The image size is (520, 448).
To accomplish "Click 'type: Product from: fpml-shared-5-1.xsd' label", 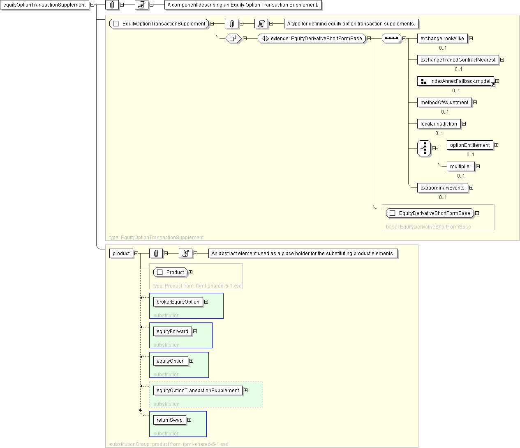I will (197, 286).
